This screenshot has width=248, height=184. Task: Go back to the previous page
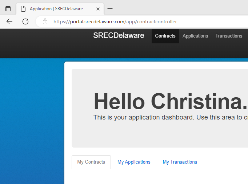9,21
